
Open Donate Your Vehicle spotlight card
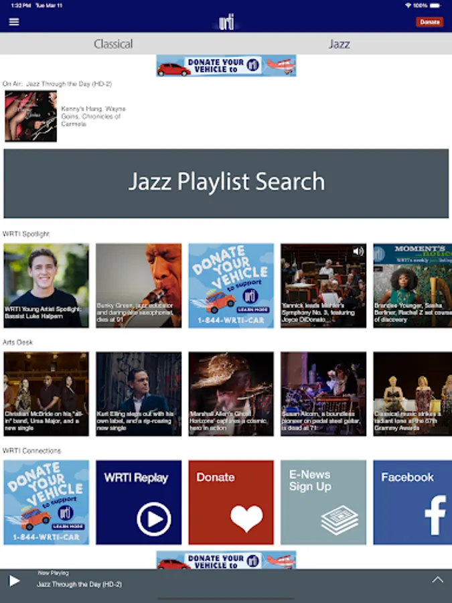pyautogui.click(x=231, y=285)
